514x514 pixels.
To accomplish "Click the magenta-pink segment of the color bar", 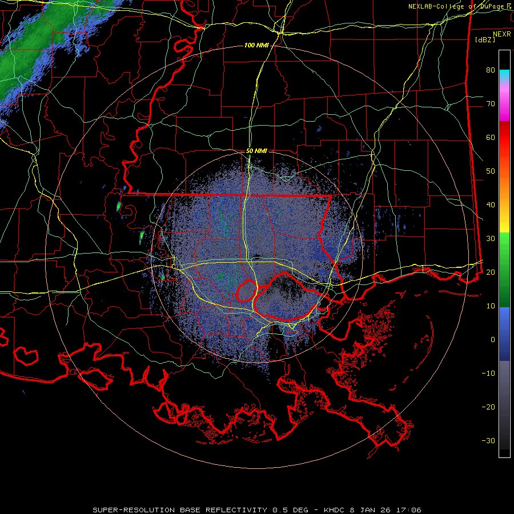I will [504, 102].
